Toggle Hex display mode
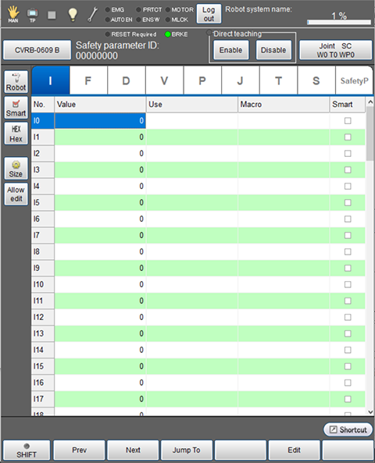Image resolution: width=375 pixels, height=463 pixels. [x=16, y=134]
